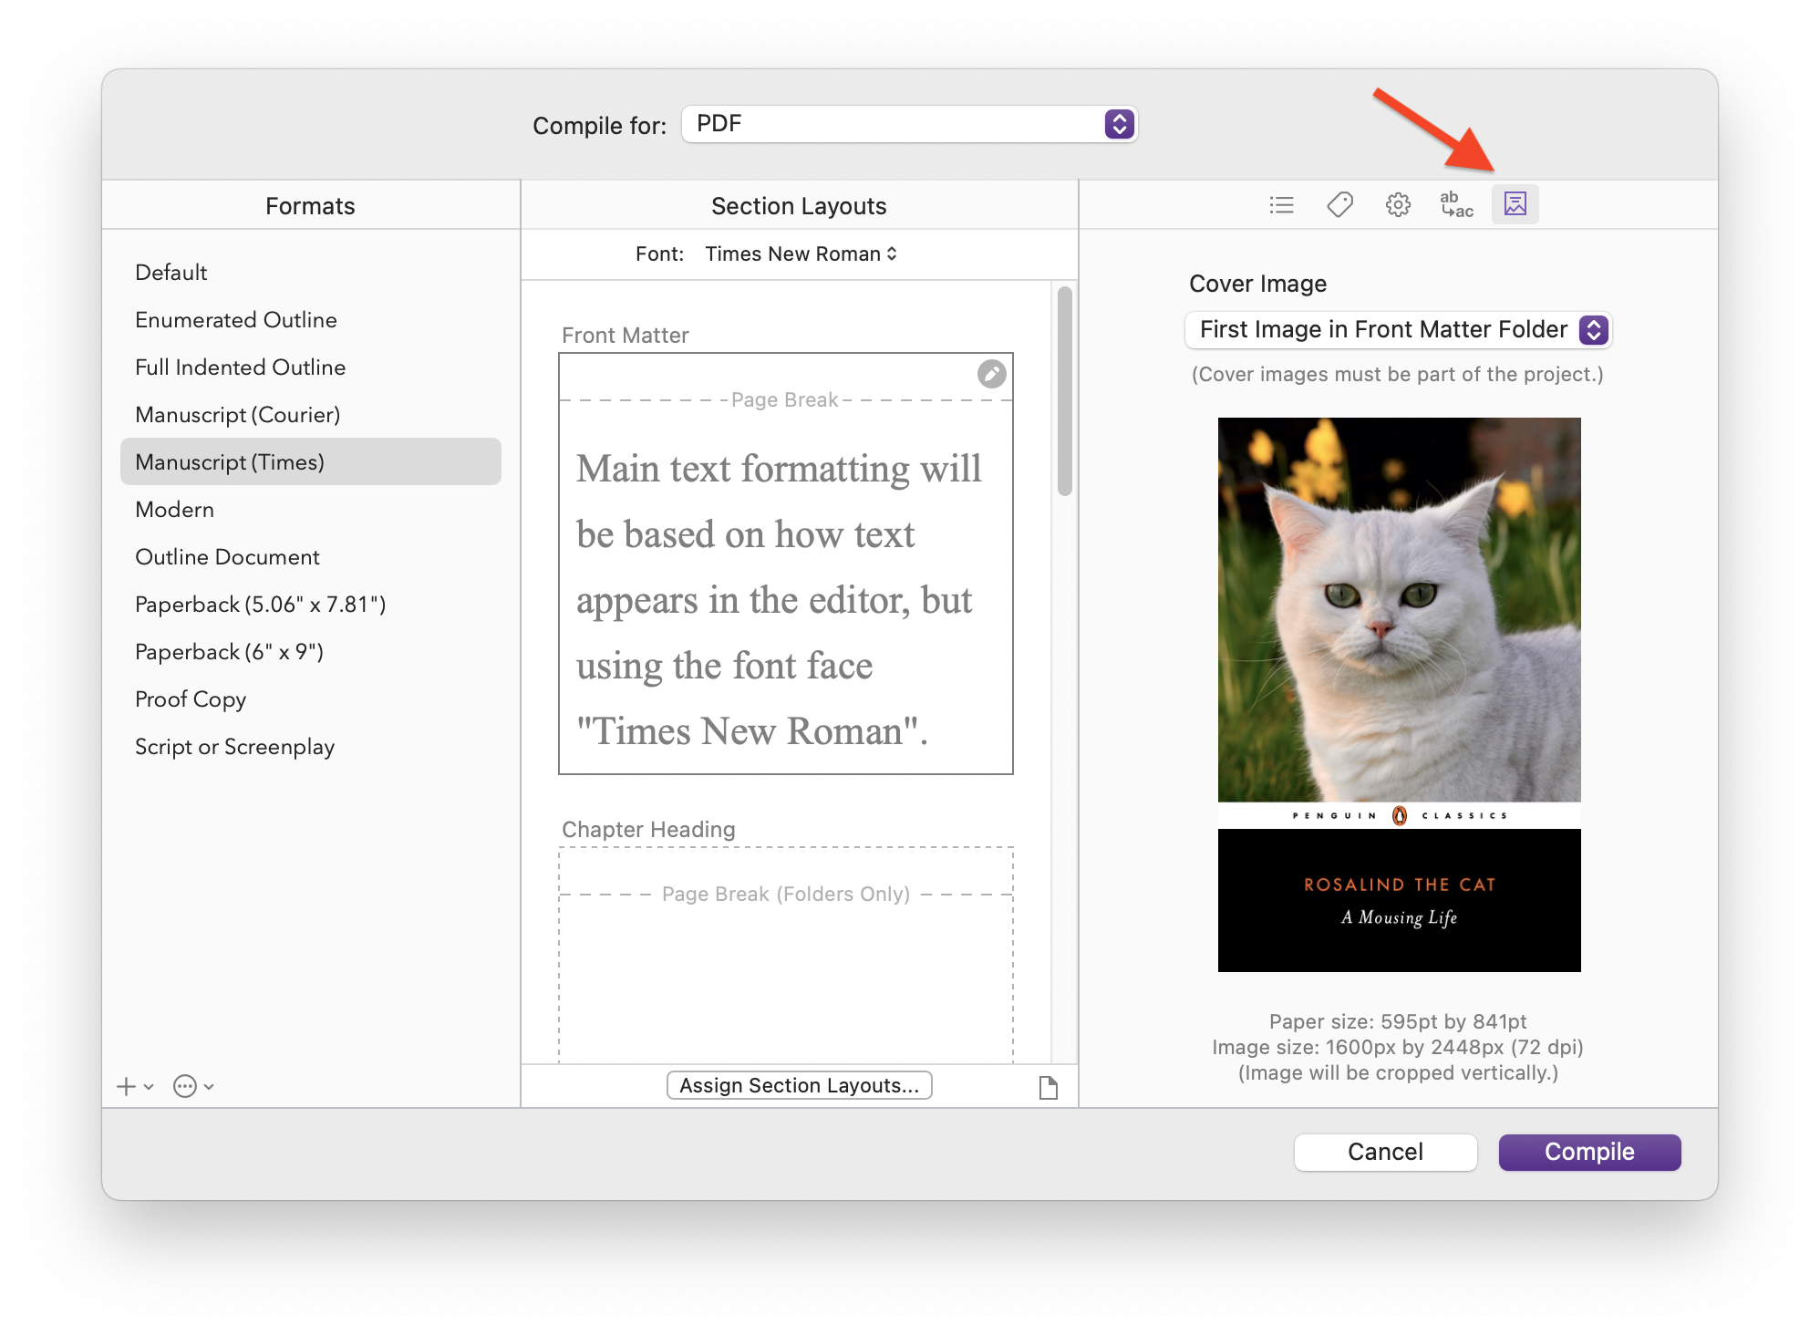Click the Front Matter layout edit pencil

[991, 373]
